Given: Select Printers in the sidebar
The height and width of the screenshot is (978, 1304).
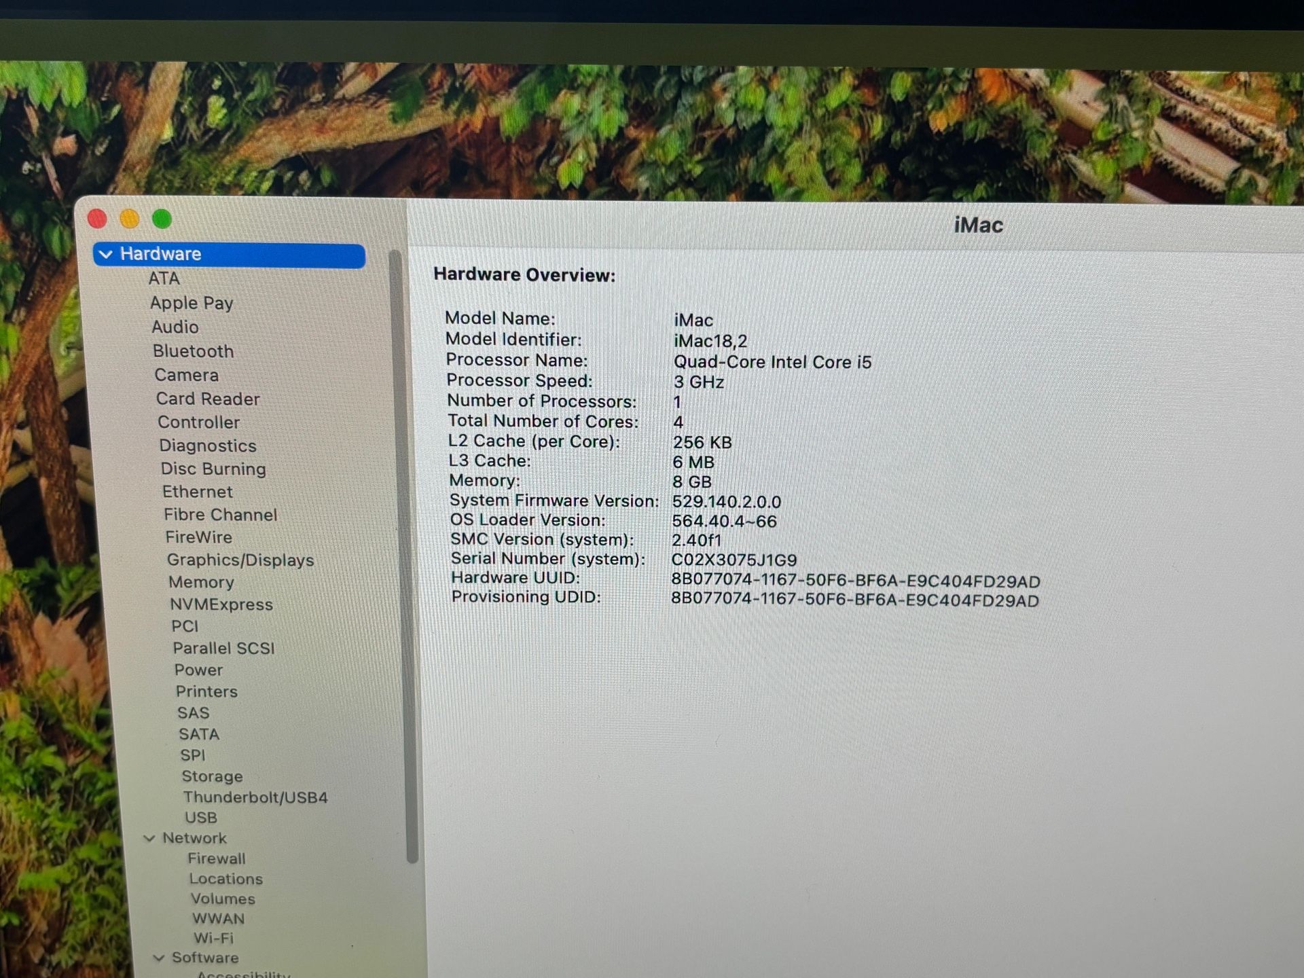Looking at the screenshot, I should (207, 691).
